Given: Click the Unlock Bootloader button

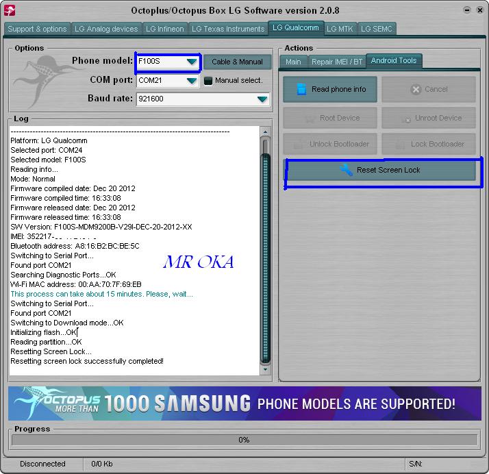Looking at the screenshot, I should pyautogui.click(x=330, y=144).
